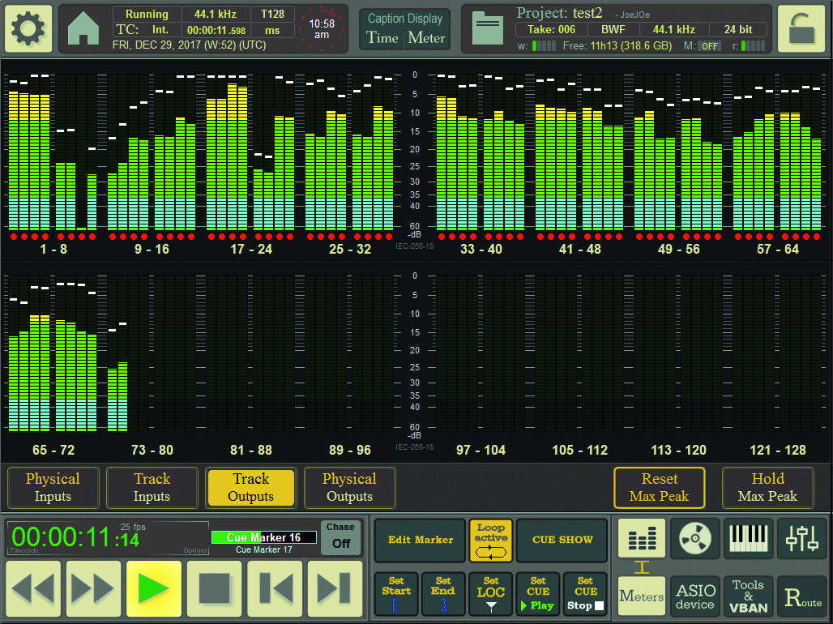Click the Take: 006 field
This screenshot has height=624, width=833.
point(552,30)
